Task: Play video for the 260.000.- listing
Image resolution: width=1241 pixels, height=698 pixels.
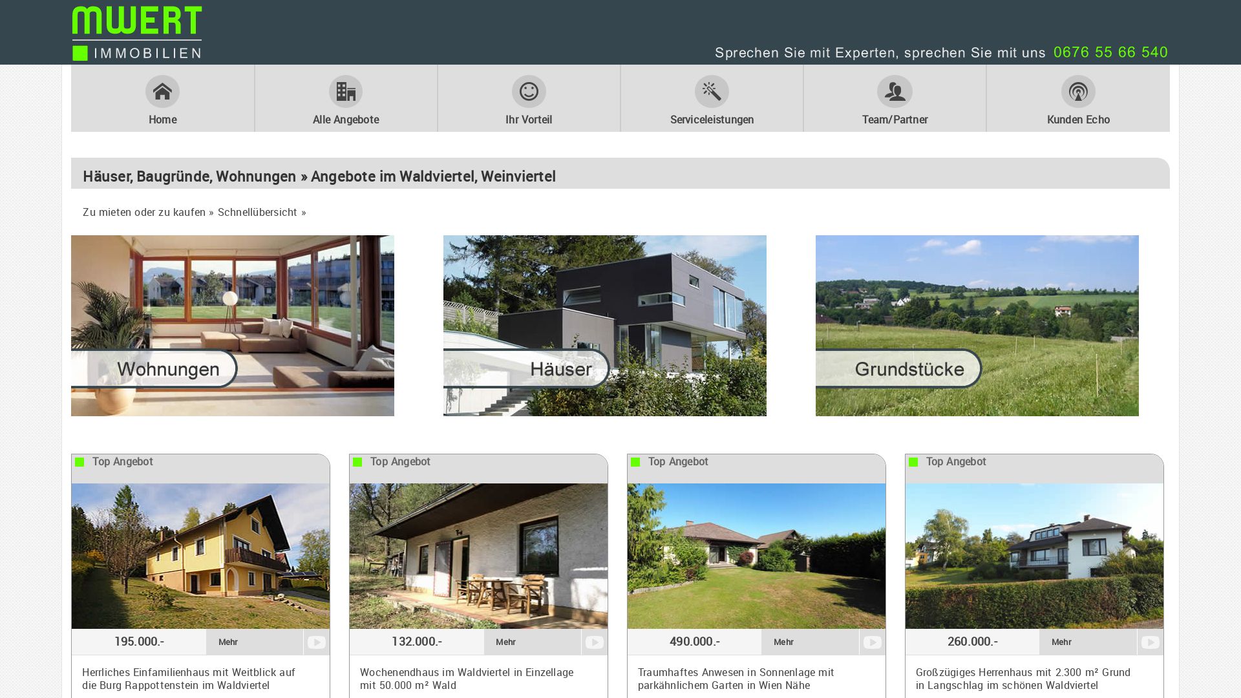Action: (x=1151, y=642)
